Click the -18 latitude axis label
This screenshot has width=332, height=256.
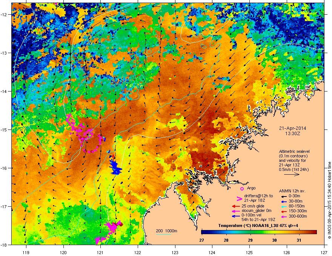(4, 245)
